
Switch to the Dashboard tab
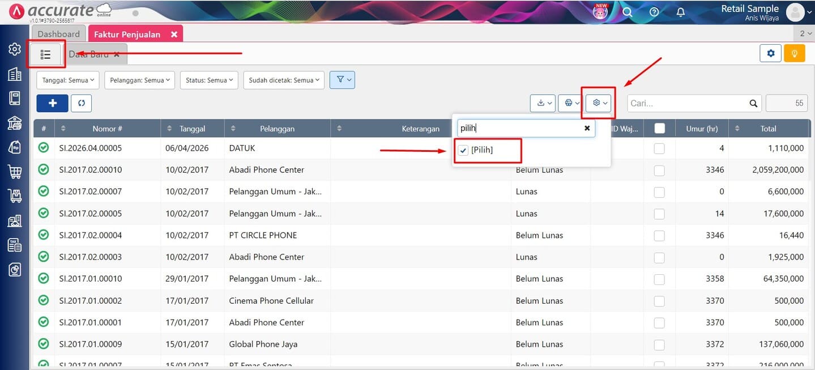pos(59,34)
